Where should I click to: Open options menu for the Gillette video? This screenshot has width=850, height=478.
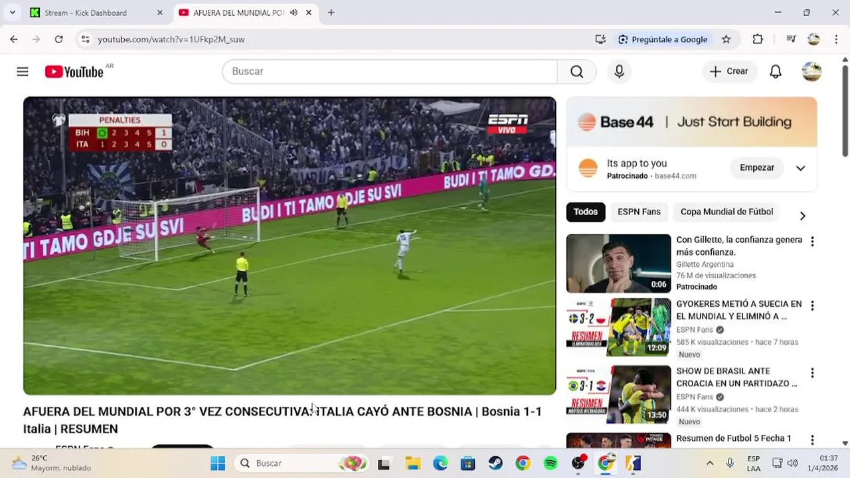811,242
